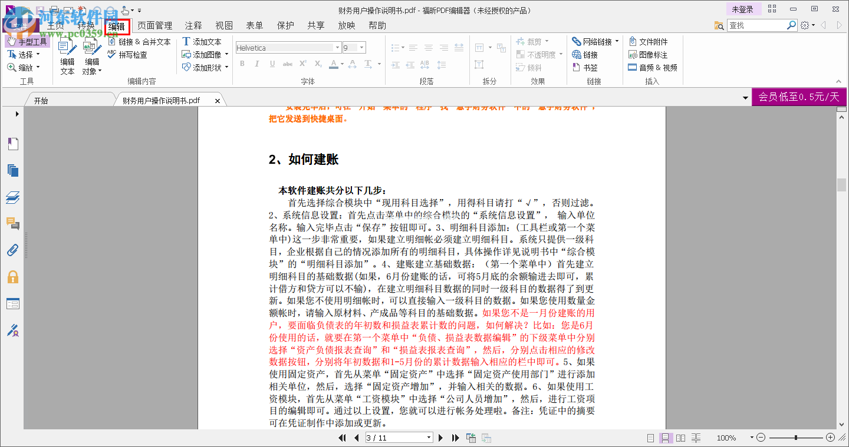The width and height of the screenshot is (849, 447).
Task: Open the document tab list dropdown arrow
Action: [745, 98]
